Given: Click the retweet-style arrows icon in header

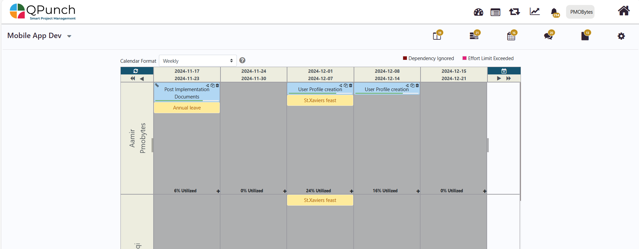Looking at the screenshot, I should point(514,12).
